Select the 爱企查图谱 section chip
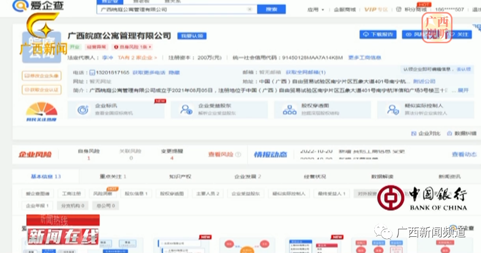 click(38, 193)
